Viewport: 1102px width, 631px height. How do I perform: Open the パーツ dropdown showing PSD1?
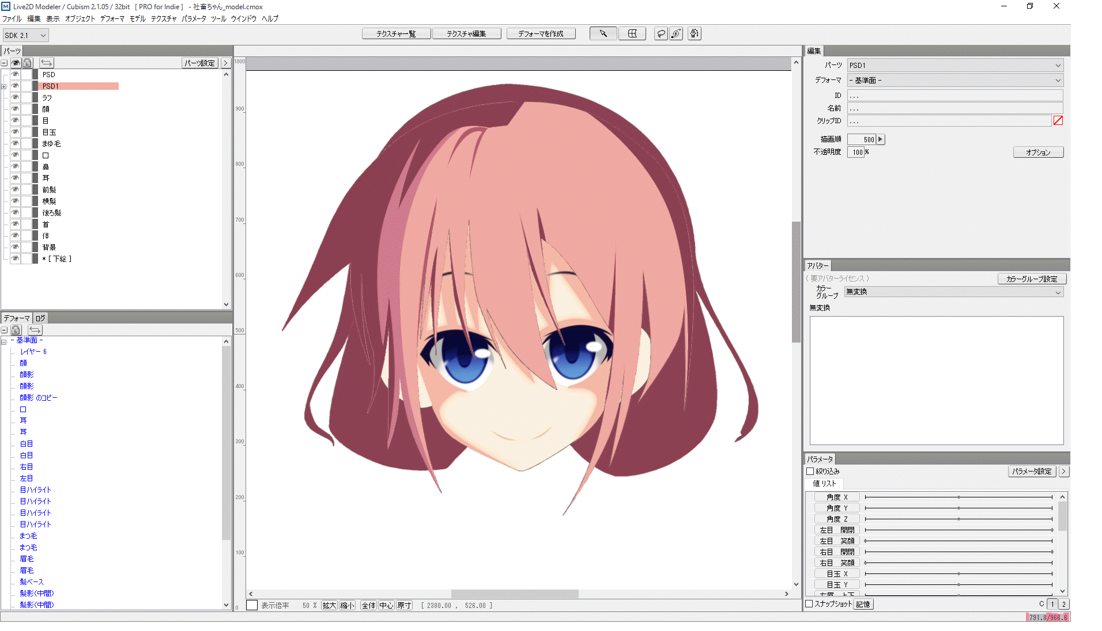[955, 65]
